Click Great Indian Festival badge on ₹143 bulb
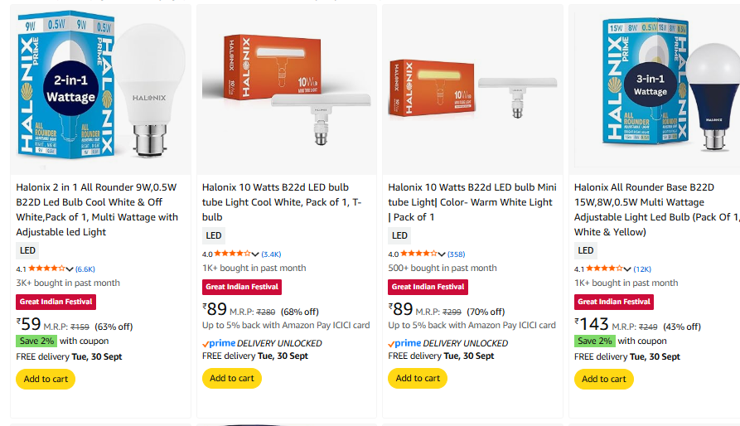Image resolution: width=740 pixels, height=426 pixels. (614, 302)
